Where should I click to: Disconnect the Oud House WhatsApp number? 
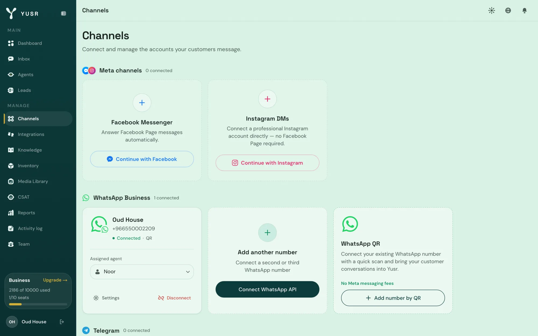[x=175, y=298]
